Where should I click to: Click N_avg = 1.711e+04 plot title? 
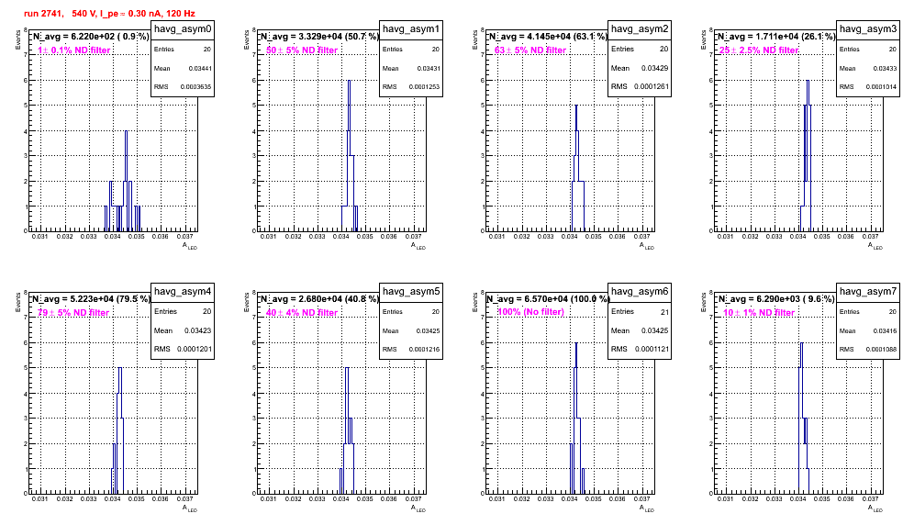(x=776, y=36)
